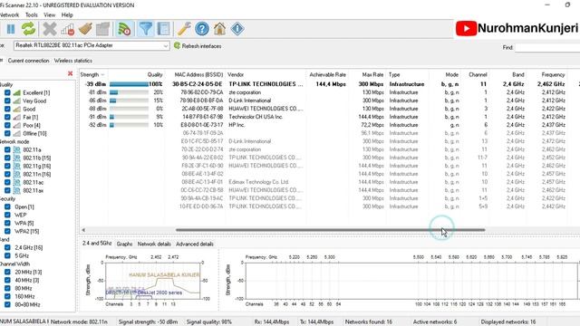This screenshot has height=326, width=580.
Task: Open the Help menu
Action: [67, 14]
